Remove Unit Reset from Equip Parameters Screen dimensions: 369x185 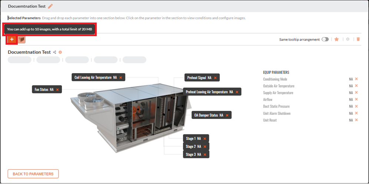click(x=356, y=120)
